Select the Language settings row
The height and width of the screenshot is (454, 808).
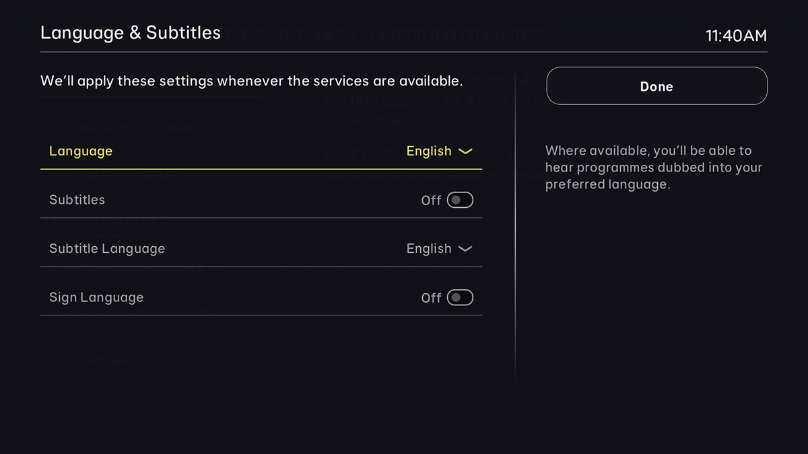[261, 151]
